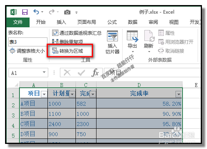Image resolution: width=207 pixels, height=149 pixels.
Task: Select column B header
Action: [61, 85]
